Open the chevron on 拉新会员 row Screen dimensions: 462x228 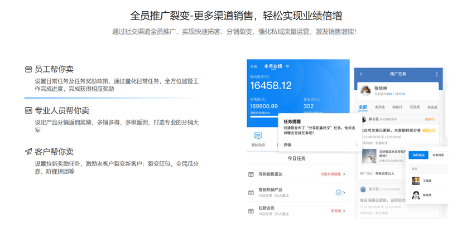pyautogui.click(x=344, y=211)
